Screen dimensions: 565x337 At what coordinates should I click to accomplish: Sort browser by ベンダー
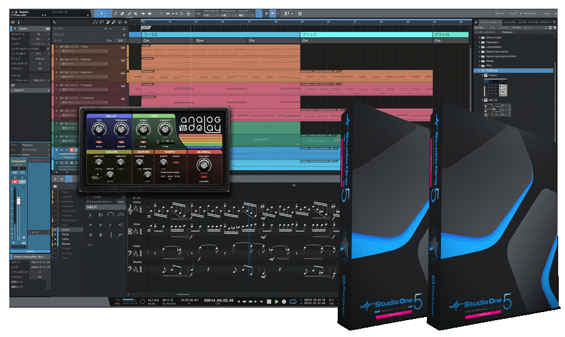click(x=516, y=27)
